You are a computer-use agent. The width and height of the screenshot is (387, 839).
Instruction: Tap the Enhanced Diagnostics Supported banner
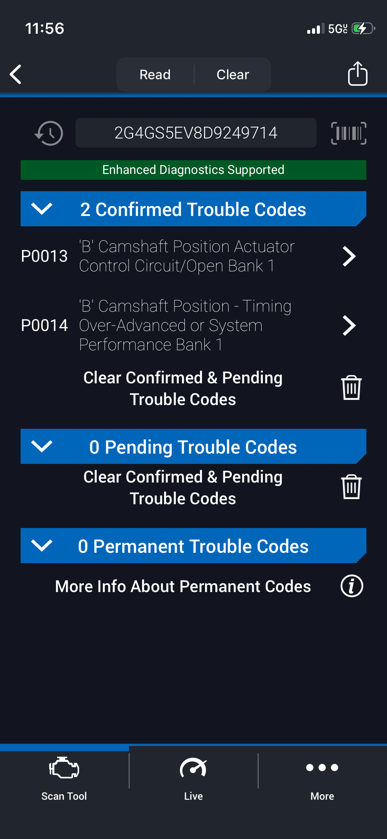click(193, 170)
